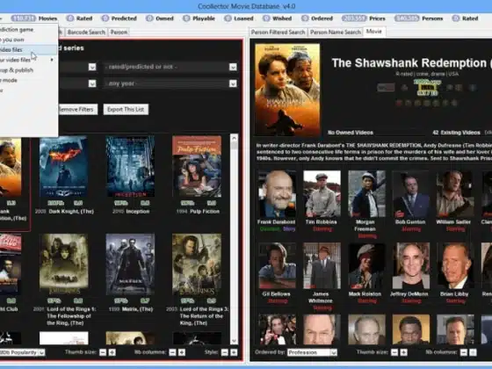Open the lower-left filter dropdown beside any year
Viewport: 492px width, 369px height.
pos(92,83)
